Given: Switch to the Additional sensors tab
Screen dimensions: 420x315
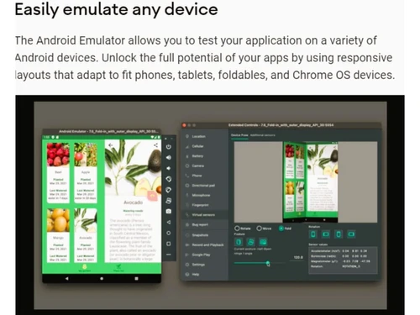Looking at the screenshot, I should tap(263, 135).
